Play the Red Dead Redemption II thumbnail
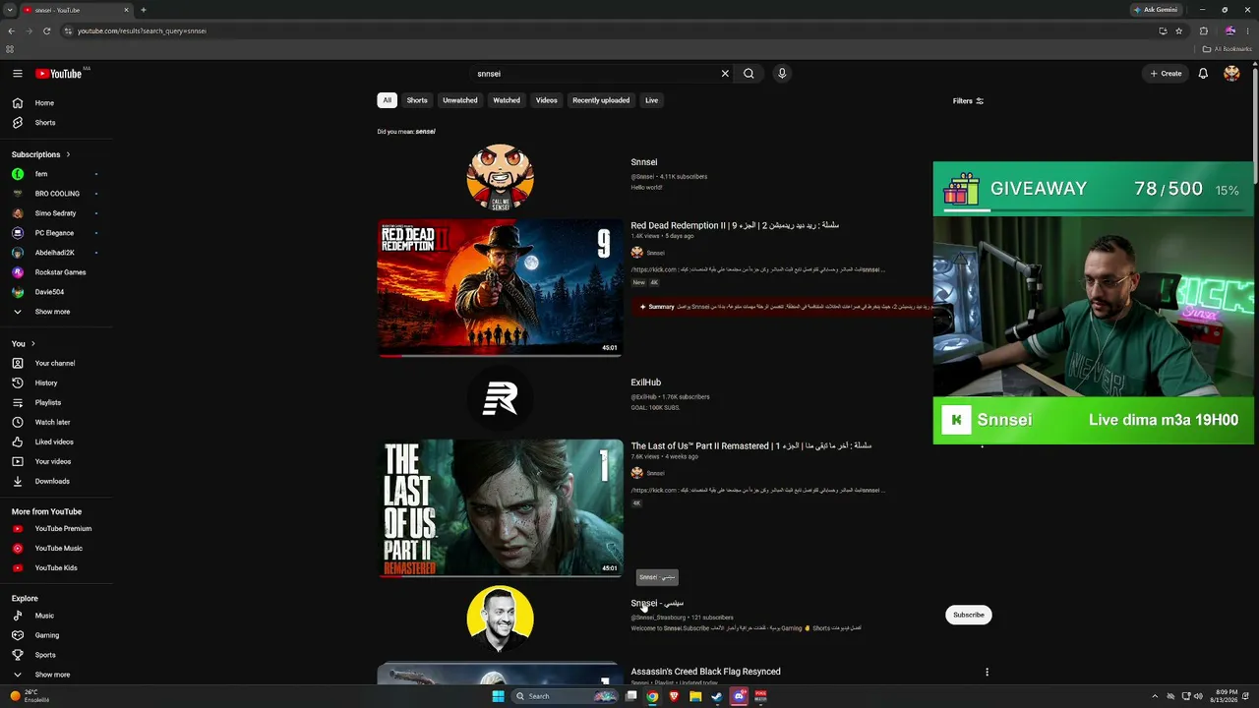1259x708 pixels. (x=500, y=287)
